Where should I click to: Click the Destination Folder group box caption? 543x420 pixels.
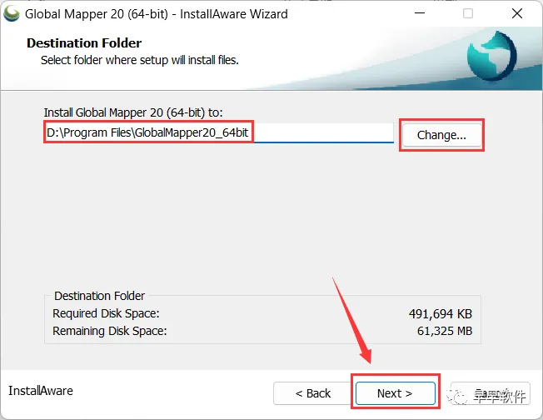(x=99, y=296)
